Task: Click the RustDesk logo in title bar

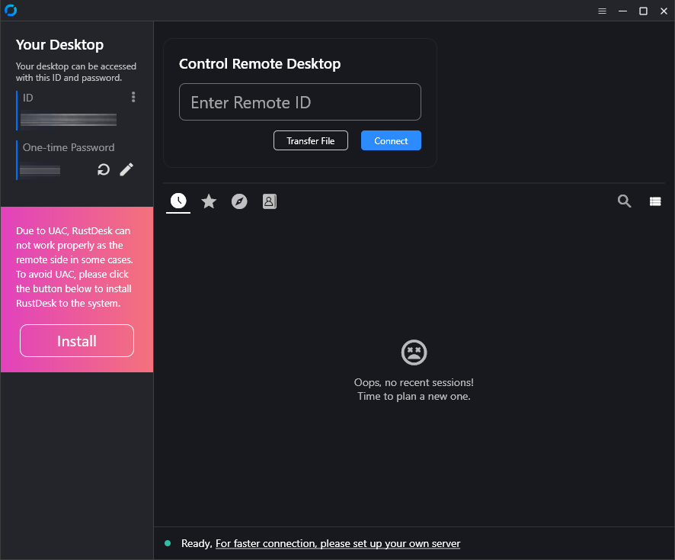Action: (x=11, y=11)
